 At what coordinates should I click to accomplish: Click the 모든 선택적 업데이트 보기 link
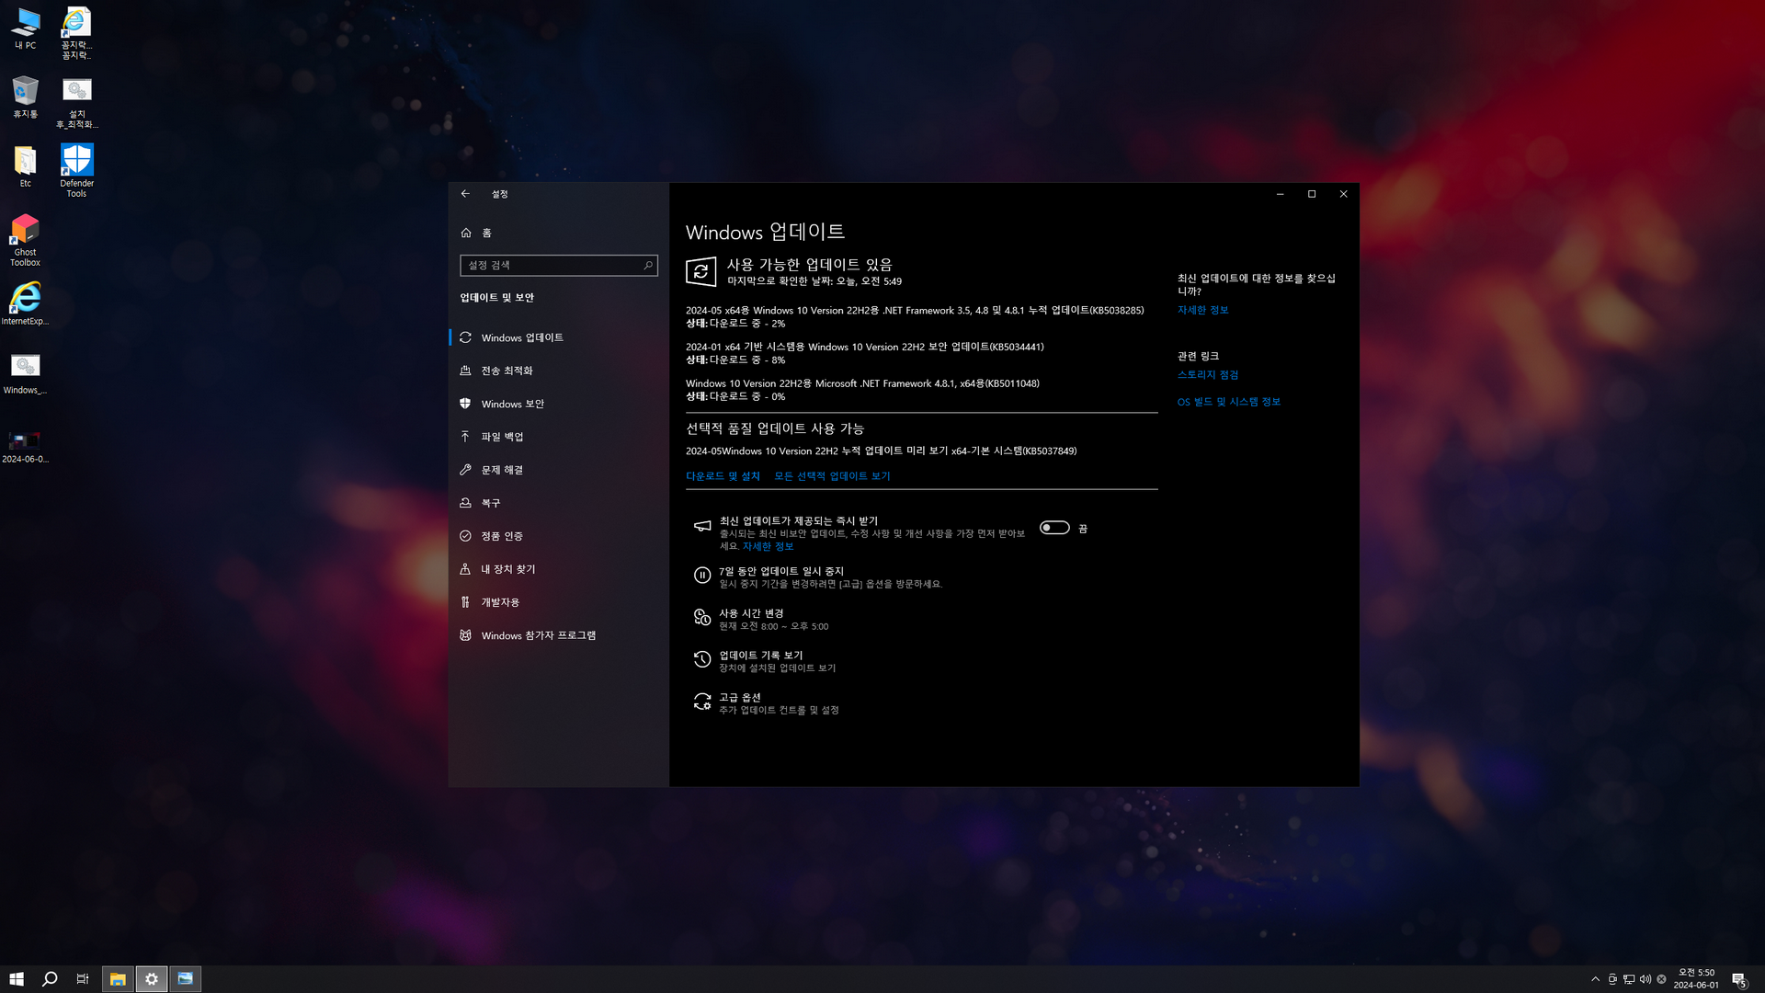(831, 476)
